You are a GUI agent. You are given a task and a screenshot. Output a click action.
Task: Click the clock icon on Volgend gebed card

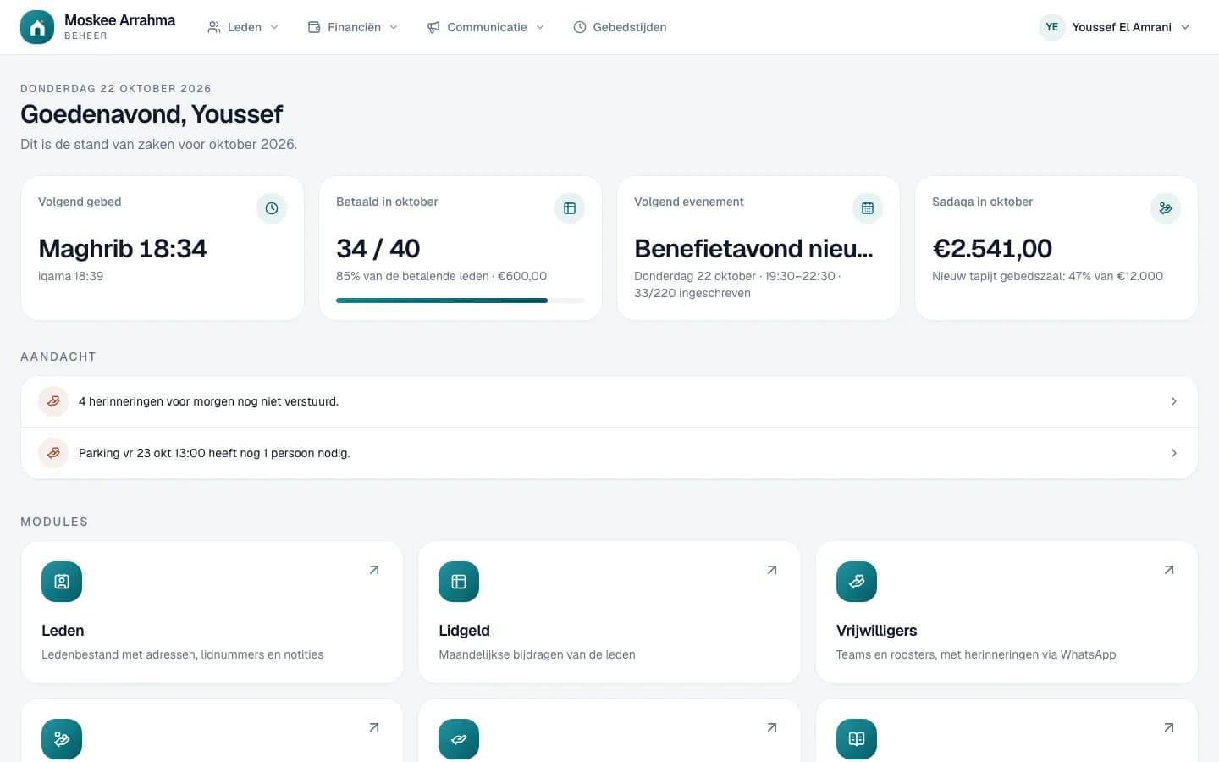click(x=272, y=208)
